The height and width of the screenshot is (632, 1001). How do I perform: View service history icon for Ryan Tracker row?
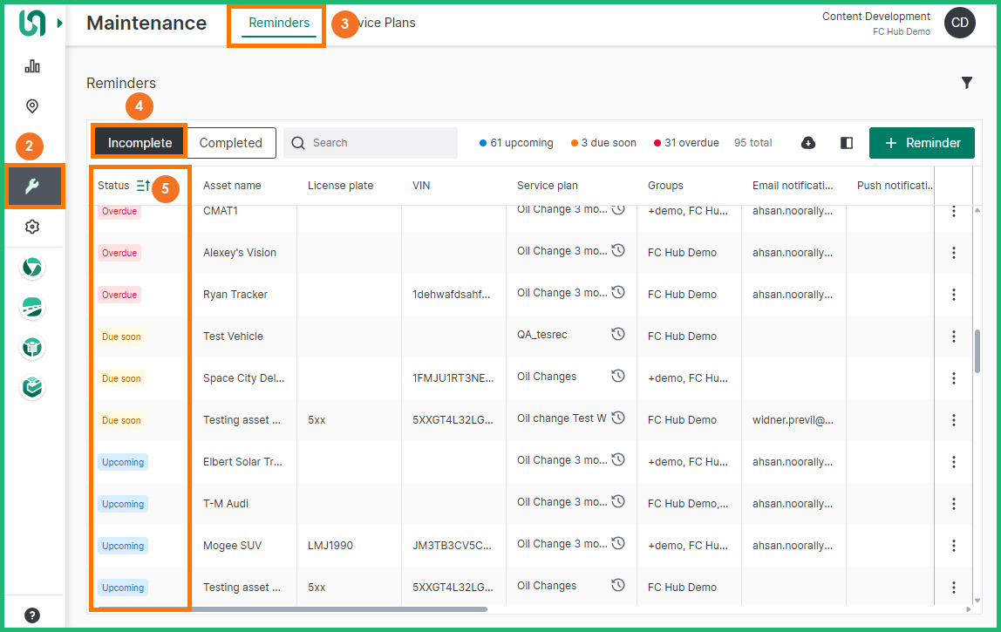[x=618, y=293]
